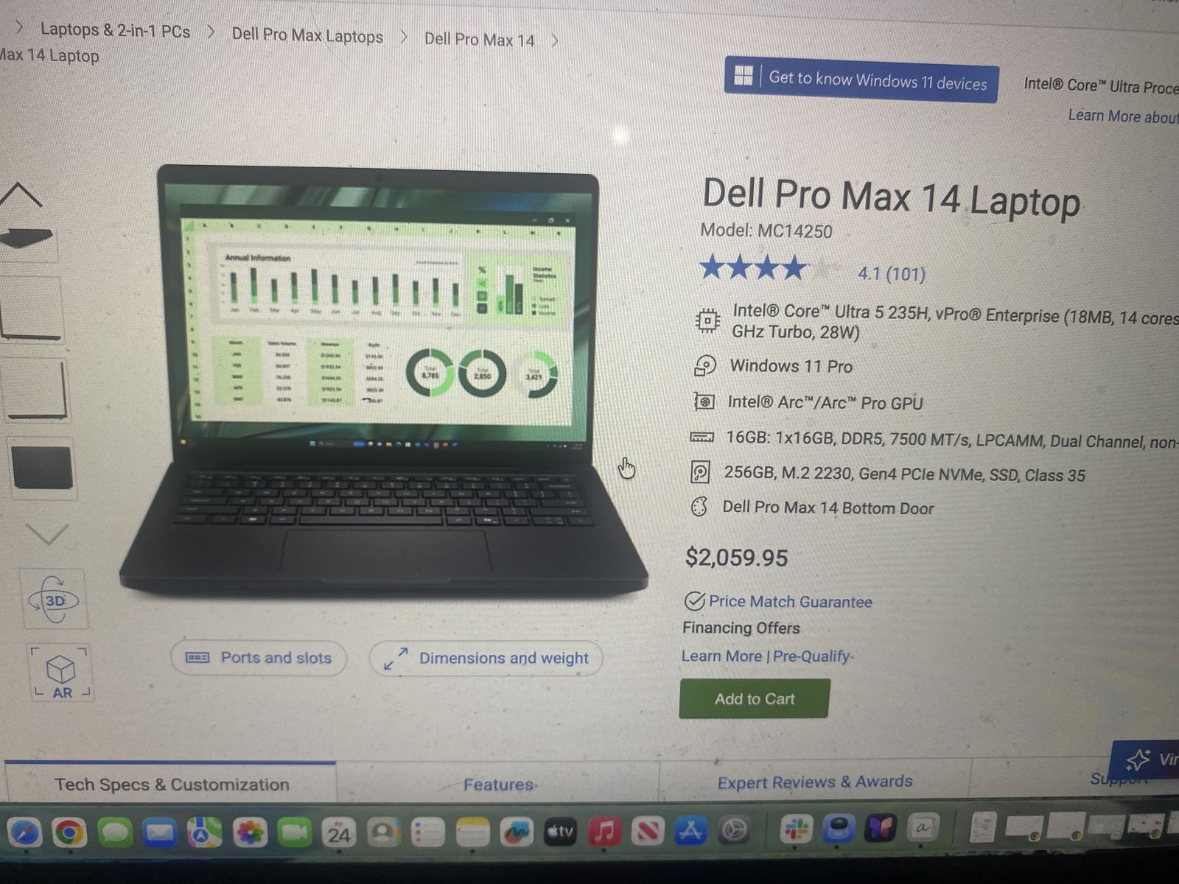Viewport: 1179px width, 884px height.
Task: Open the App Store dock icon
Action: 690,831
